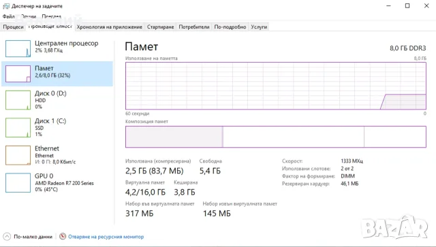Click the Task Manager title bar icon
Image resolution: width=436 pixels, height=247 pixels.
coord(6,6)
